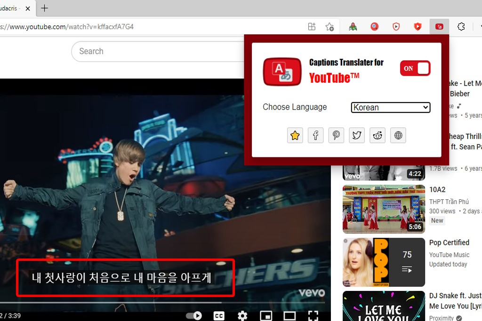
Task: Toggle closed captions CC button
Action: (219, 316)
